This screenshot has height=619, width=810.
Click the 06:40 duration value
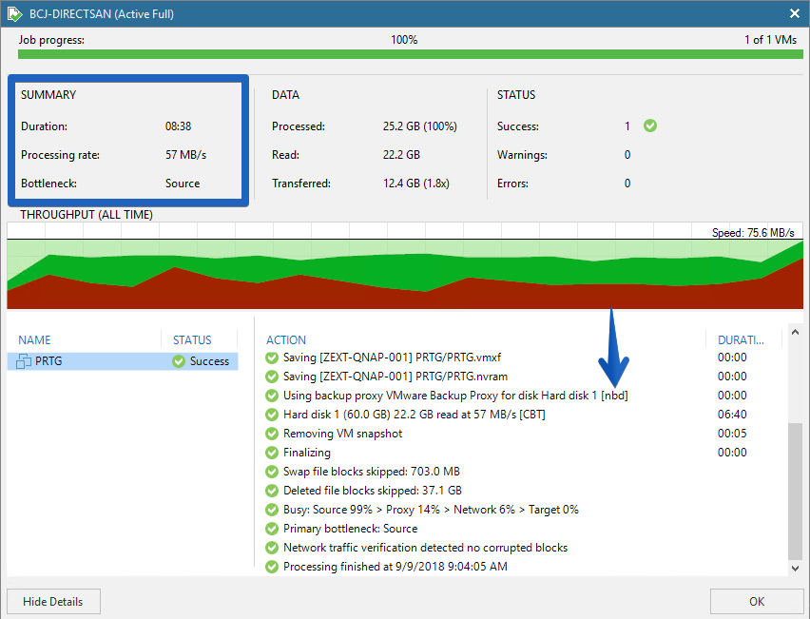tap(732, 415)
